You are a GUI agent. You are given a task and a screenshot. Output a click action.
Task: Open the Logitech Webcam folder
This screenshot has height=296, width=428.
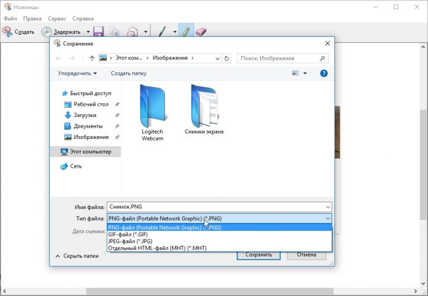tap(152, 112)
